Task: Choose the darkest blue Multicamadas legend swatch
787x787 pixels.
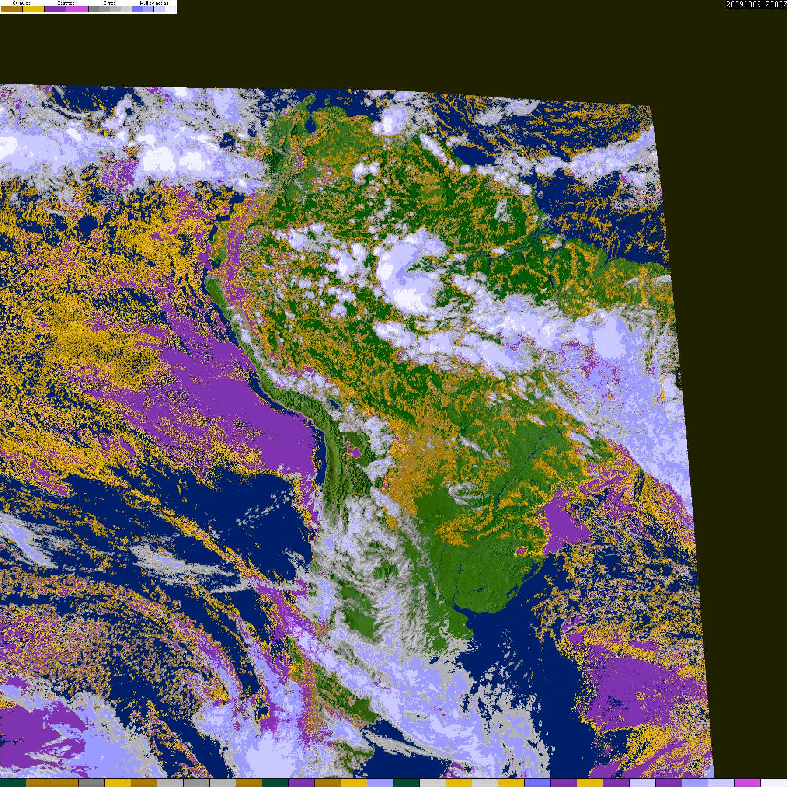Action: tap(137, 9)
